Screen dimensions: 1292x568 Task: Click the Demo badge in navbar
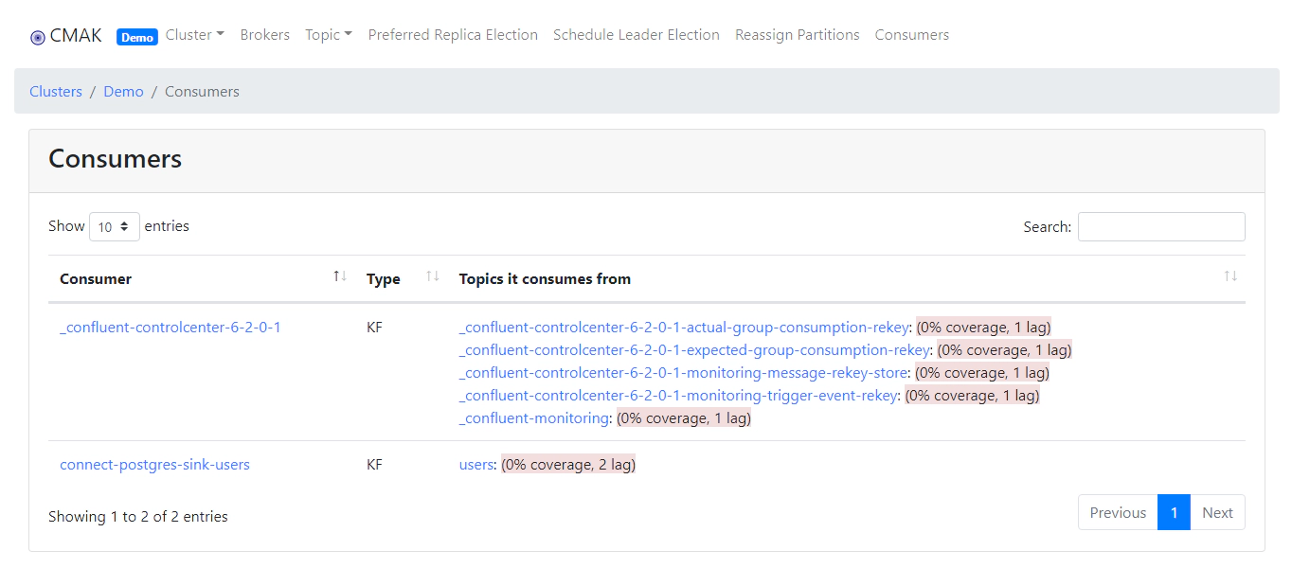137,37
